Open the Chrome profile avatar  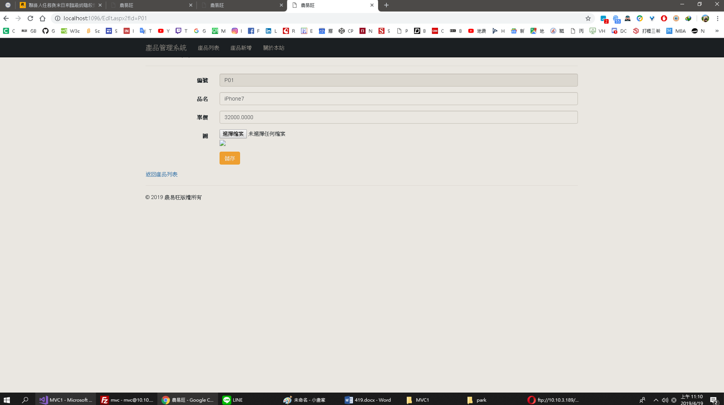(705, 19)
